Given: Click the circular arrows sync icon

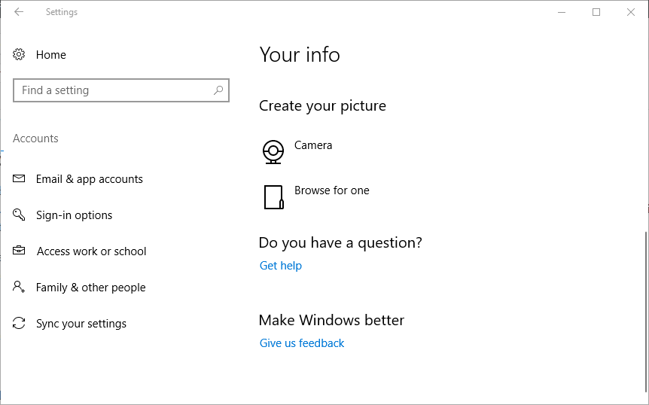Looking at the screenshot, I should (x=20, y=324).
